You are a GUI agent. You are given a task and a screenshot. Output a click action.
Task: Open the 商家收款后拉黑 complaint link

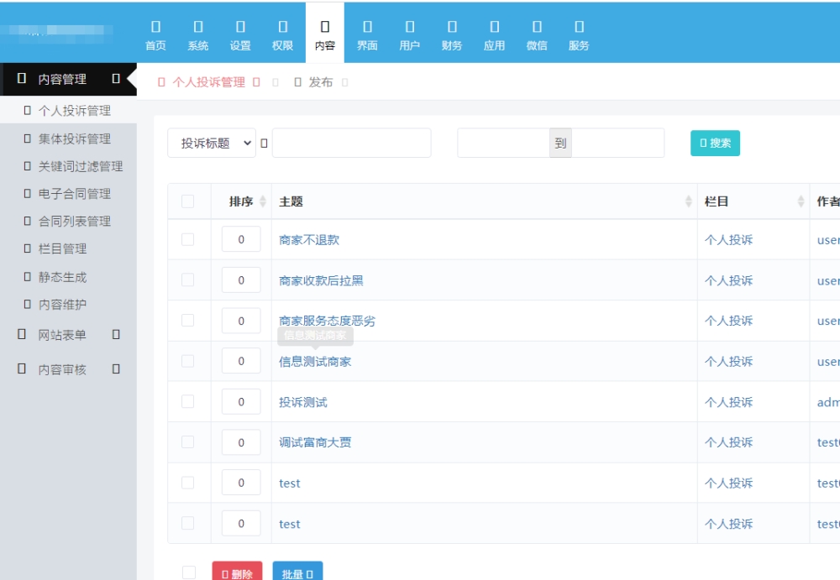(321, 280)
